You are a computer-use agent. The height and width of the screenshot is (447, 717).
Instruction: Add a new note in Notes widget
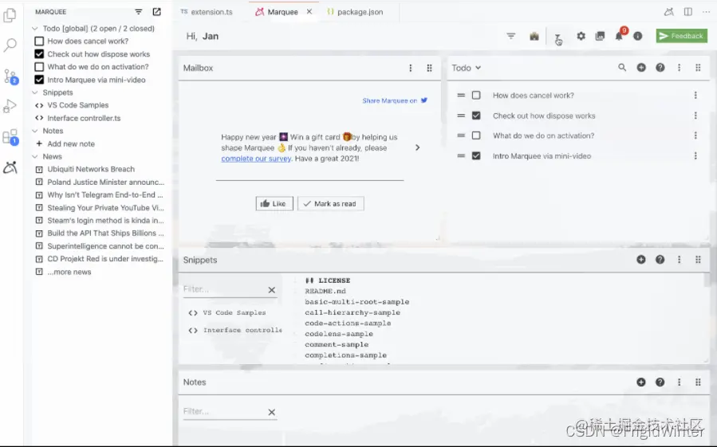[641, 382]
